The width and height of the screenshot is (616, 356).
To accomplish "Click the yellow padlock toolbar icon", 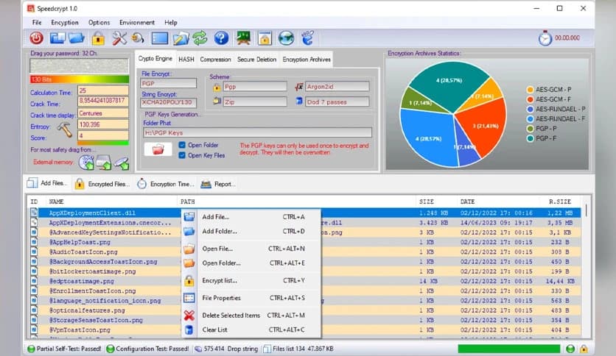I will pyautogui.click(x=98, y=38).
